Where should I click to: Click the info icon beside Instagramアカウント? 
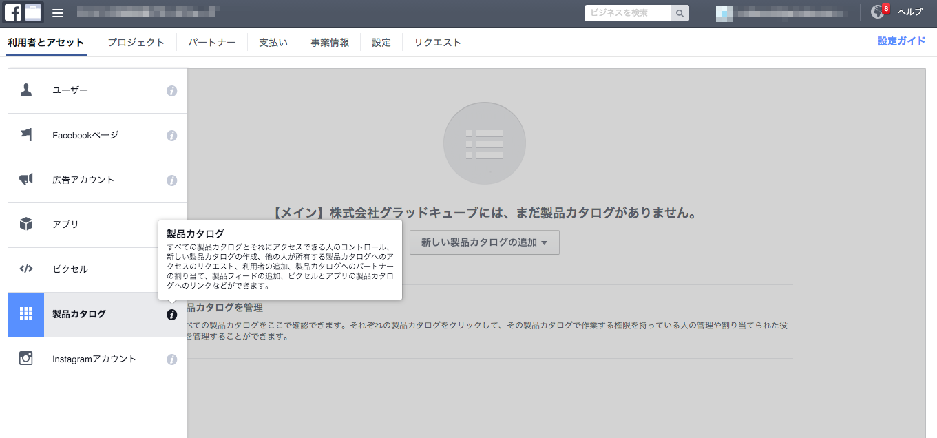(172, 359)
